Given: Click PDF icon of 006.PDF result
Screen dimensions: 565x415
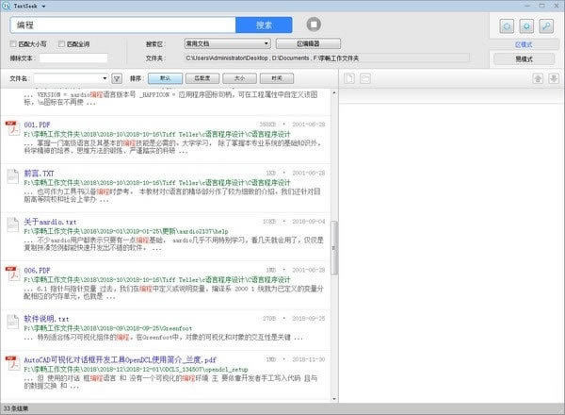Looking at the screenshot, I should [12, 274].
